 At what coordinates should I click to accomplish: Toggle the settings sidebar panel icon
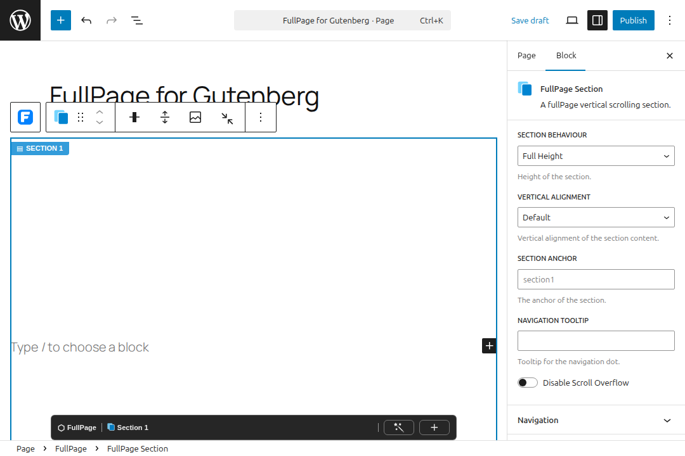point(597,20)
